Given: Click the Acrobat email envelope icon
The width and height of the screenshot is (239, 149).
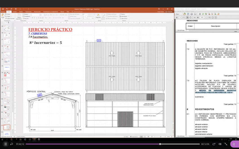Looking at the screenshot, I should click(x=195, y=14).
